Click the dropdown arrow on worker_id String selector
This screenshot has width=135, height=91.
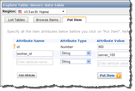[88, 53]
